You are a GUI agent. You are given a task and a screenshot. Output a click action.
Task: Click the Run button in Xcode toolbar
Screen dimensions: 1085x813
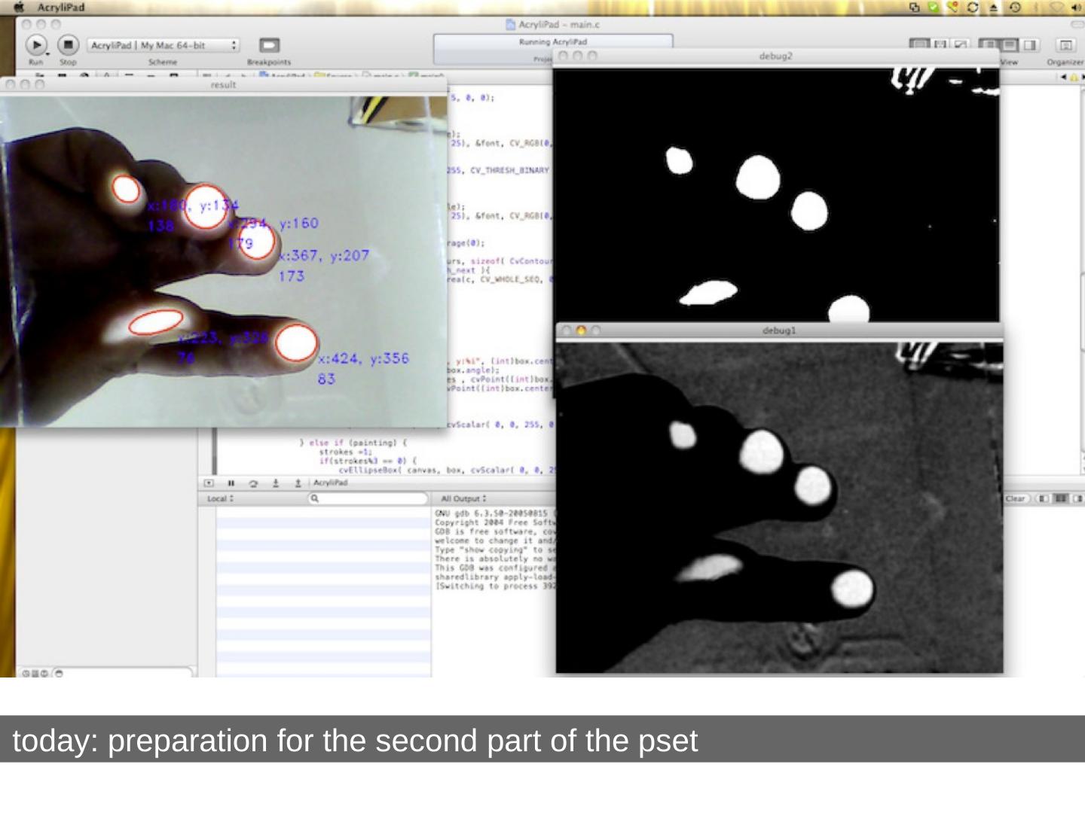(x=36, y=45)
